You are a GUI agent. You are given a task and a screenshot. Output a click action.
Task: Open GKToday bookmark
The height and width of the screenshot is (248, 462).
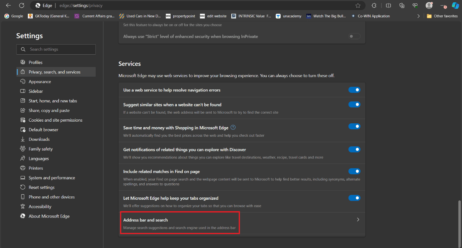coord(49,16)
